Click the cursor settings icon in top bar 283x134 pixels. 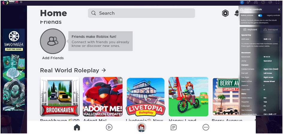pyautogui.click(x=249, y=2)
